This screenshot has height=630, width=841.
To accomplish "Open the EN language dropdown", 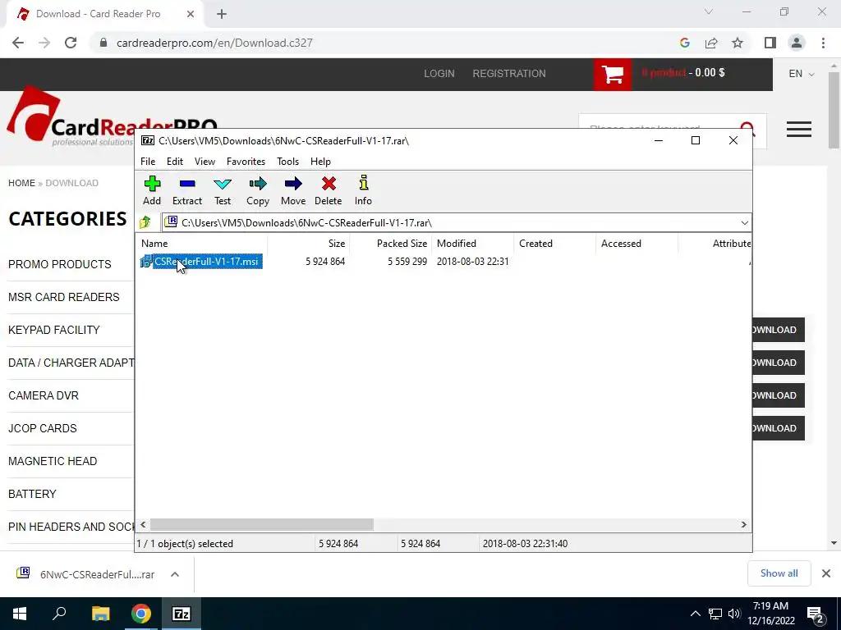I will coord(802,73).
